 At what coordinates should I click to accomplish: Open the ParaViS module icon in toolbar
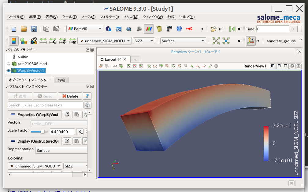(149, 29)
